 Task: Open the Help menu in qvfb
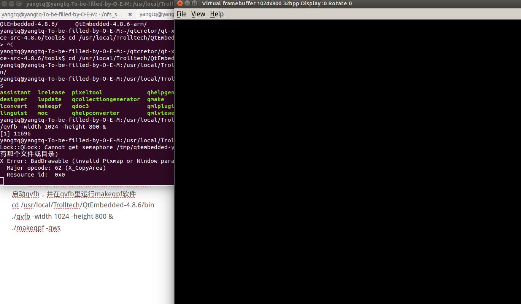click(217, 14)
